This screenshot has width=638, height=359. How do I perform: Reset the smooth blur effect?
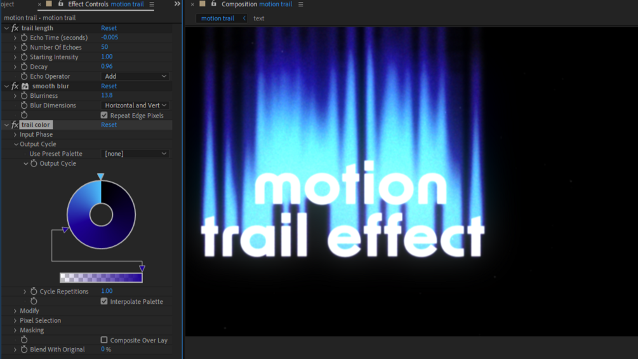109,86
